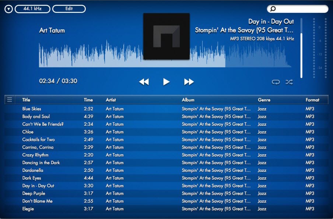
Task: Sort tracks by the Title column
Action: point(26,99)
